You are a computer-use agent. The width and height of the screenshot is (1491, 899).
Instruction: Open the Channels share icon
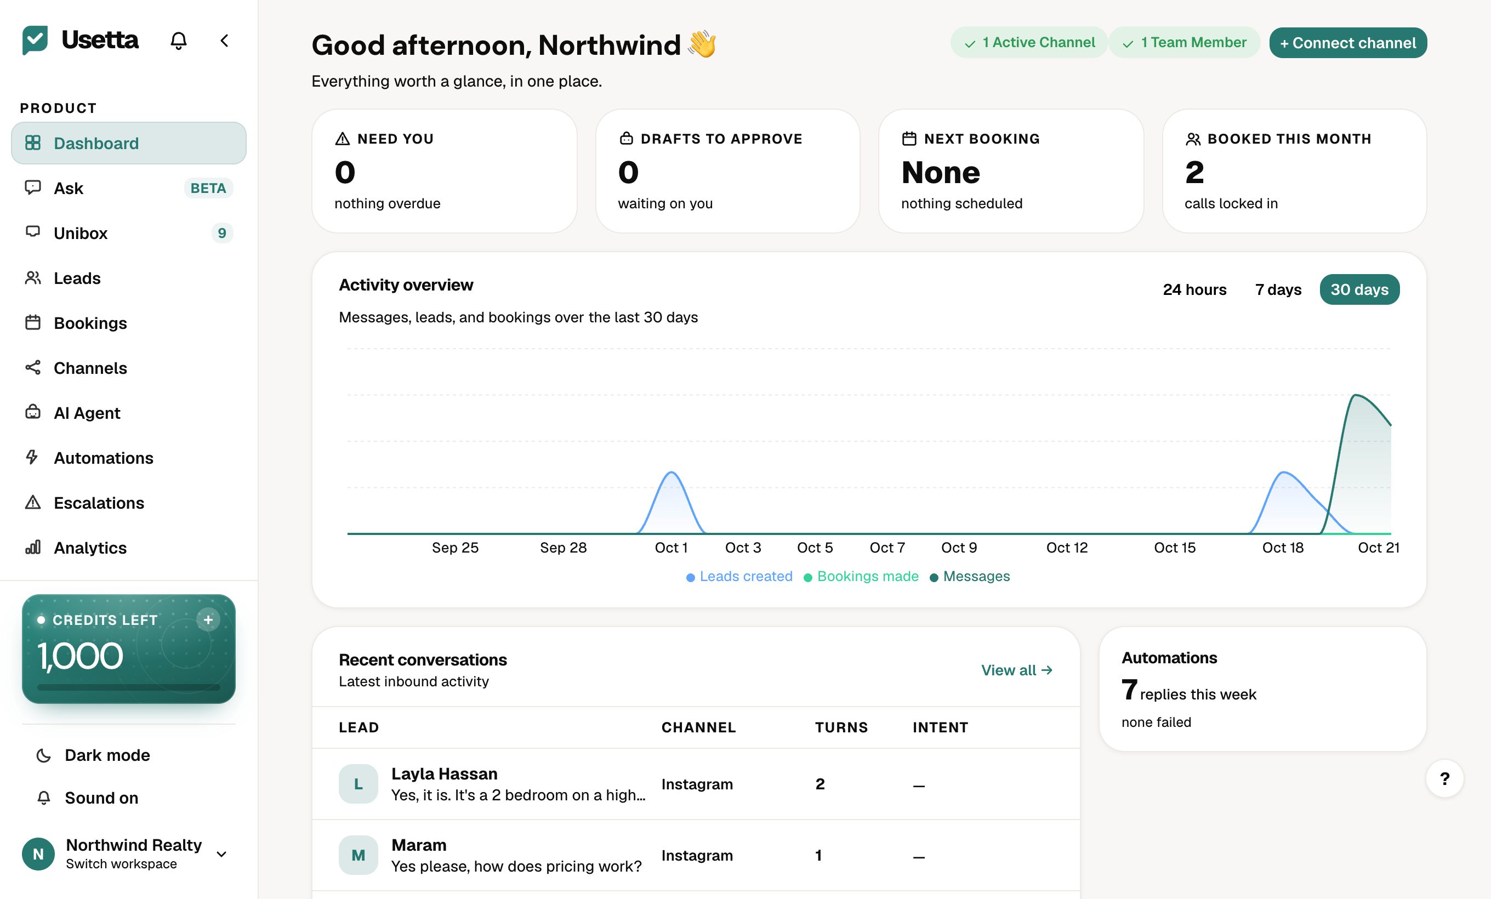click(33, 367)
